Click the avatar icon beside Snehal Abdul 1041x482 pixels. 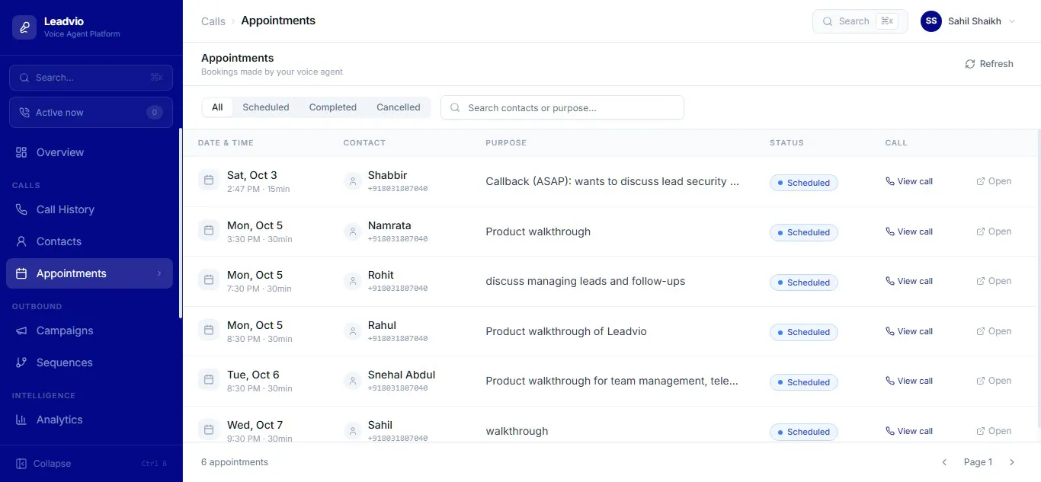tap(352, 381)
